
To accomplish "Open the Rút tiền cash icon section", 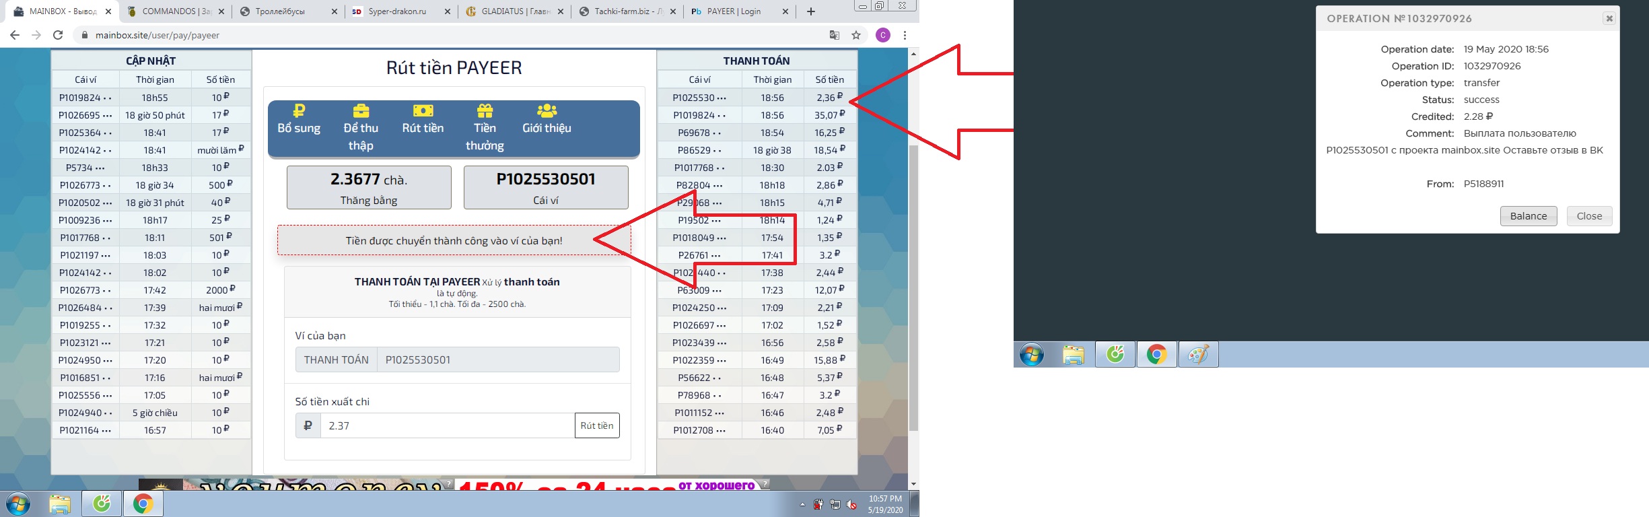I will pyautogui.click(x=423, y=119).
